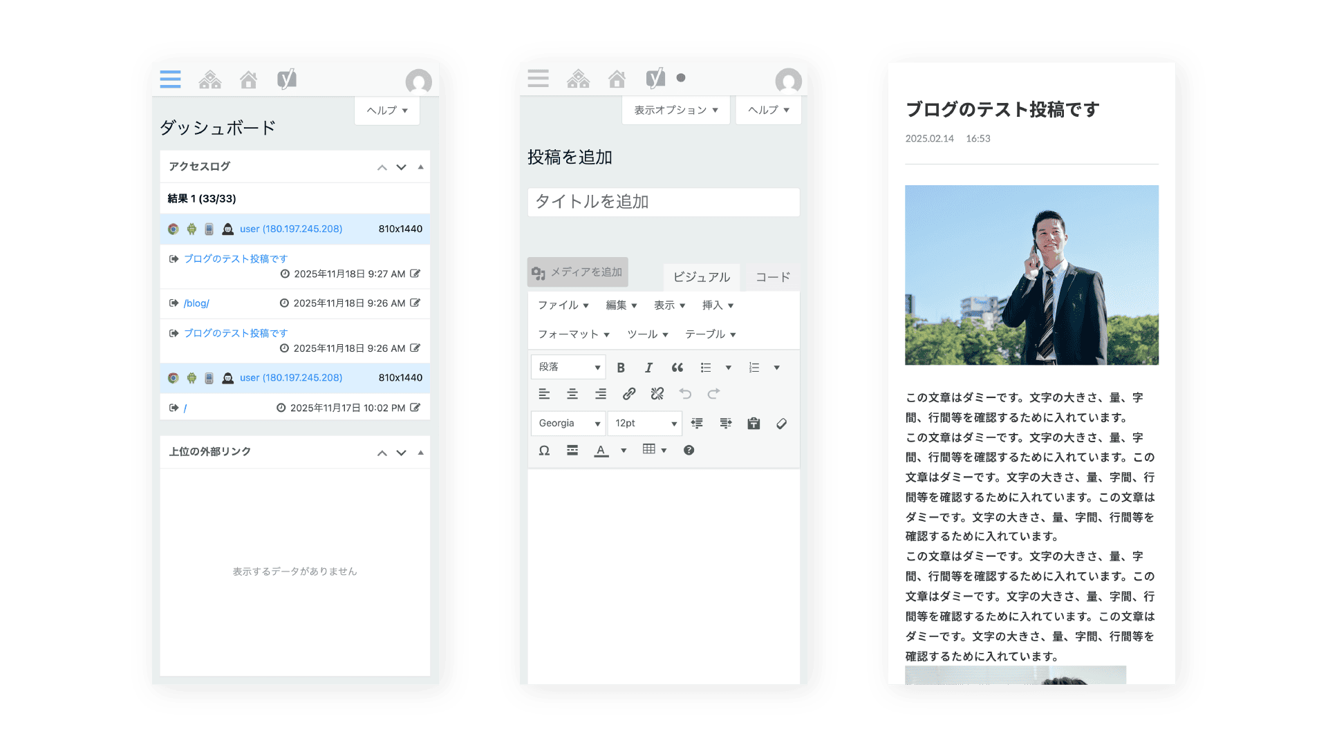Click the insert link chain icon
The height and width of the screenshot is (747, 1328).
(x=628, y=394)
